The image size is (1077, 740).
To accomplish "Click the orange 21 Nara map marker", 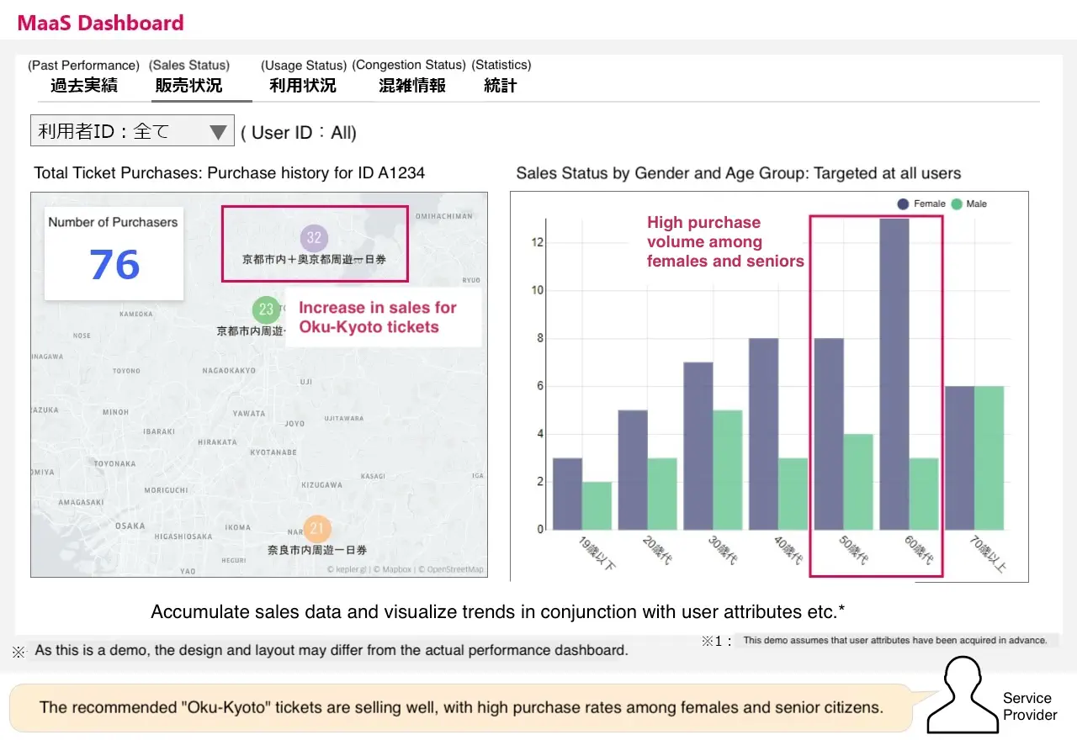I will [x=317, y=529].
